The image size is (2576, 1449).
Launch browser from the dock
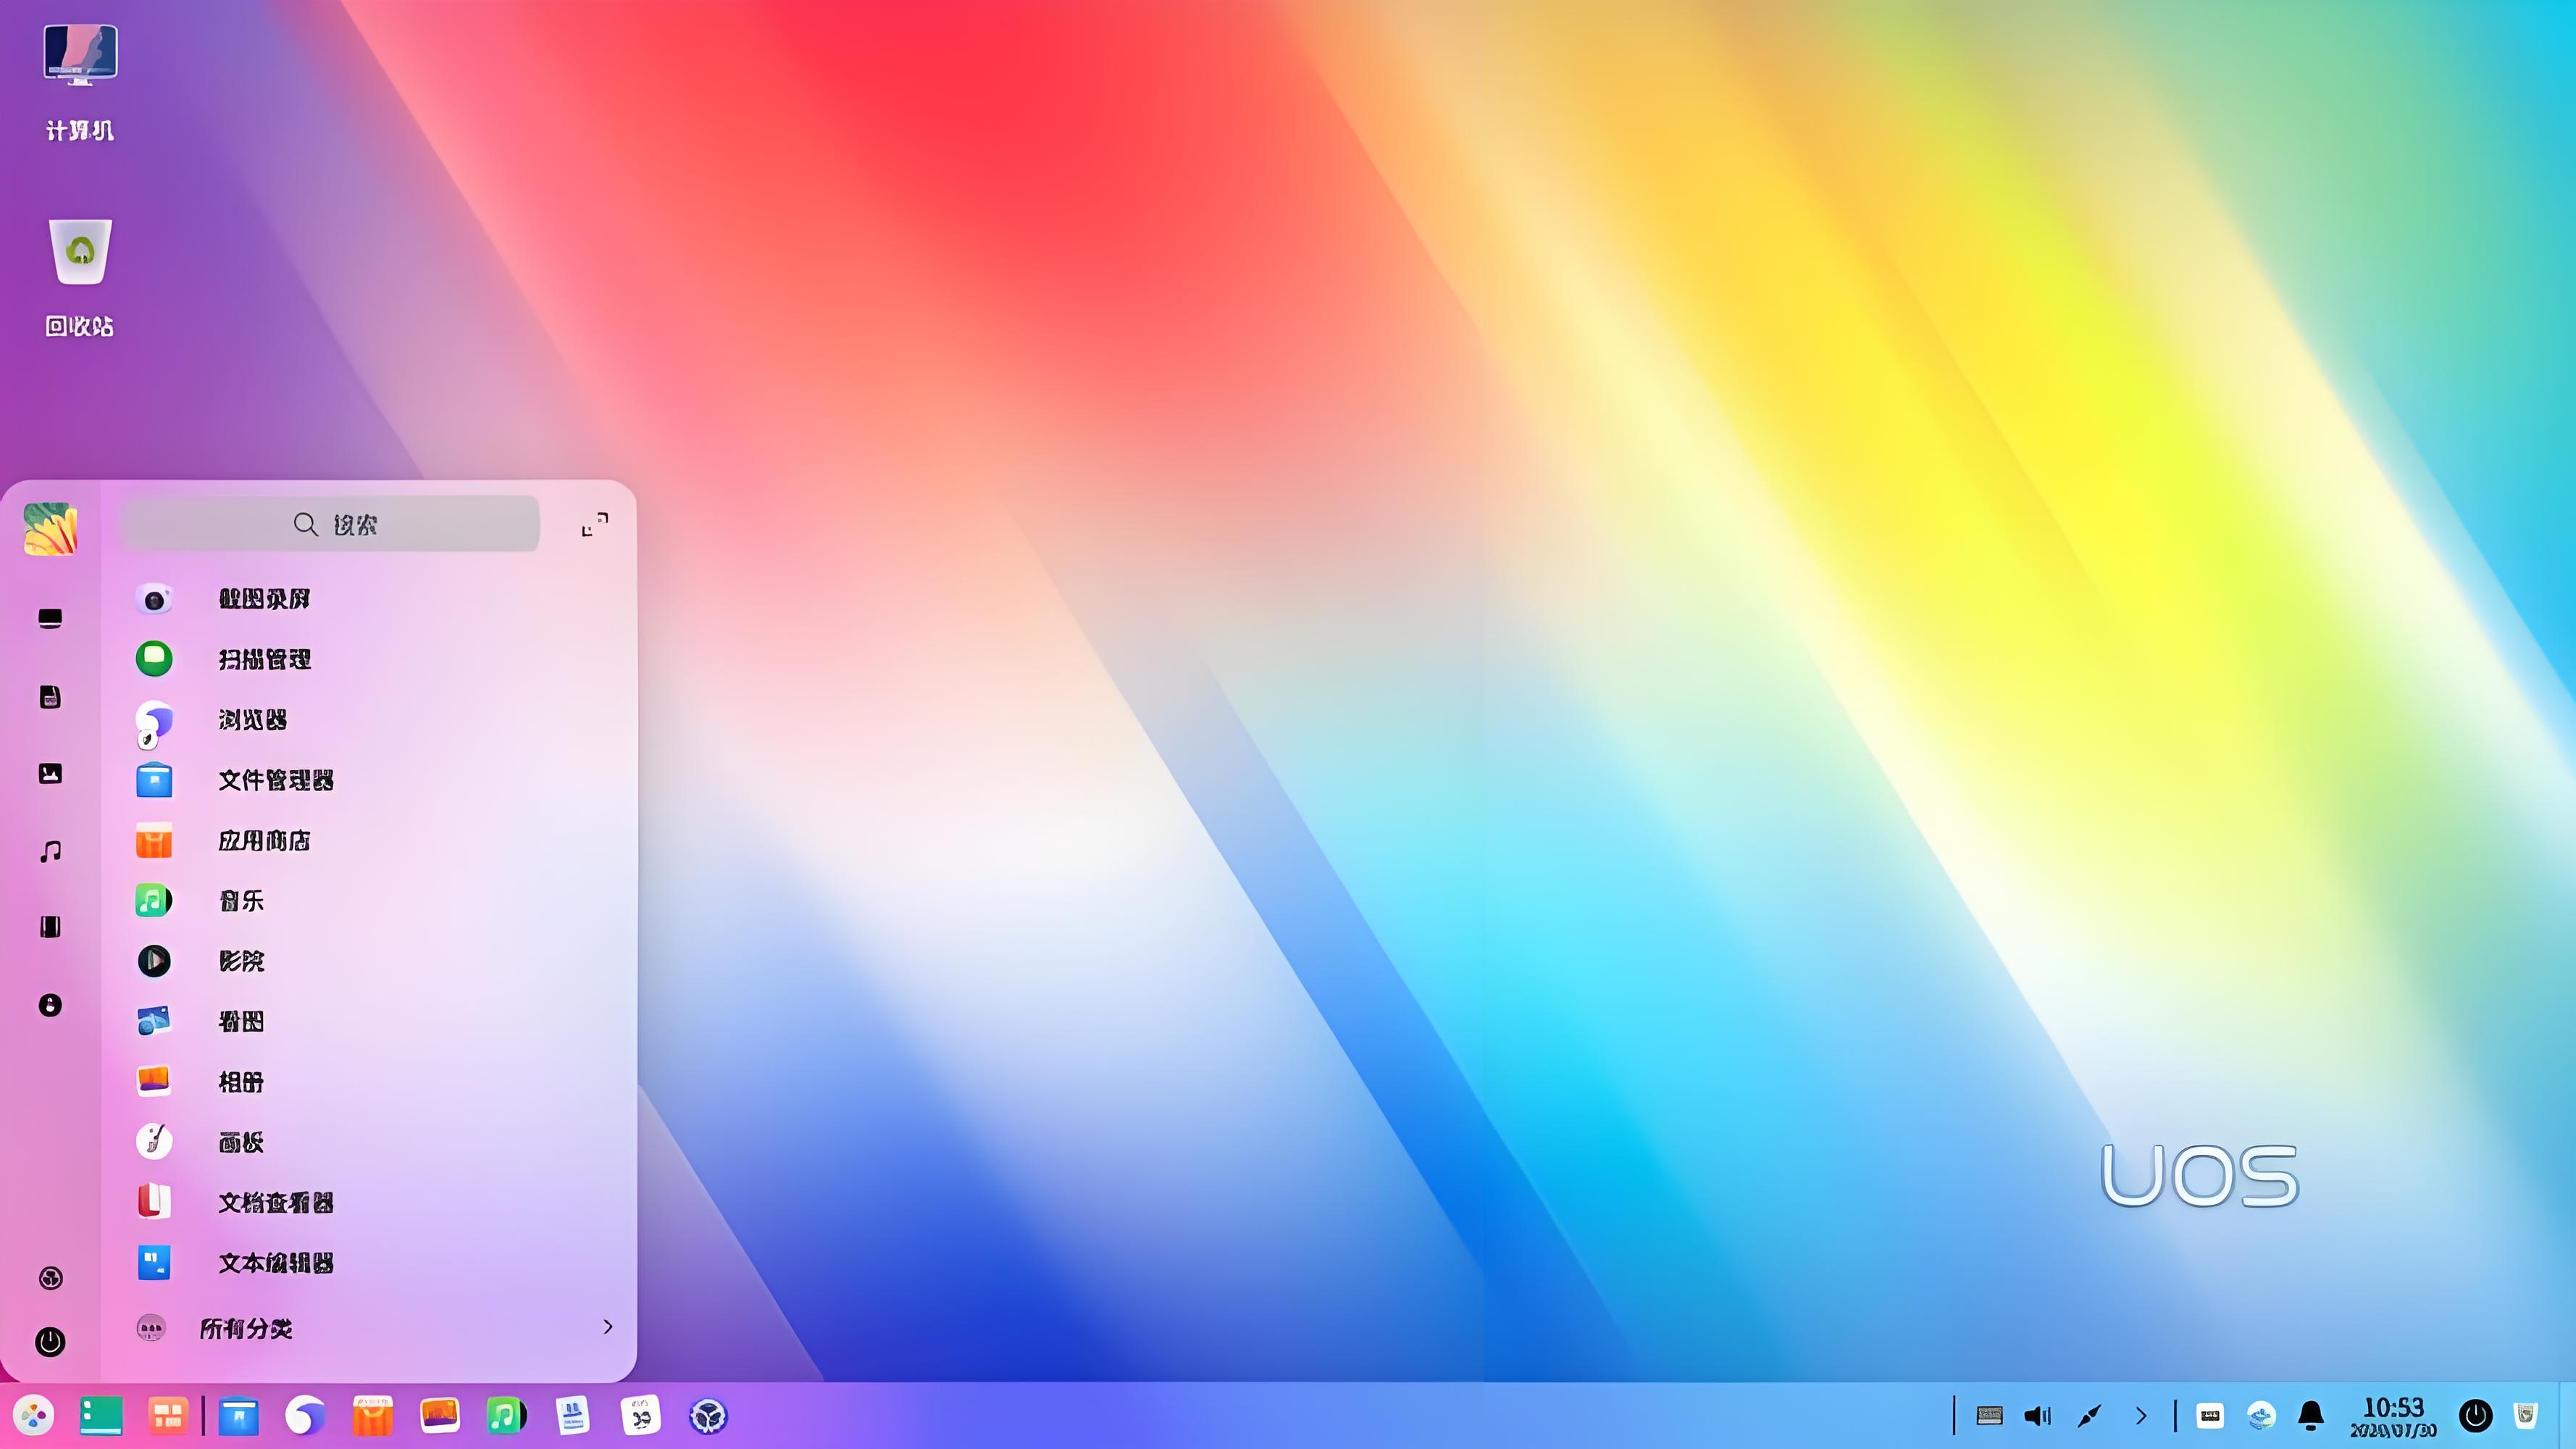tap(305, 1416)
